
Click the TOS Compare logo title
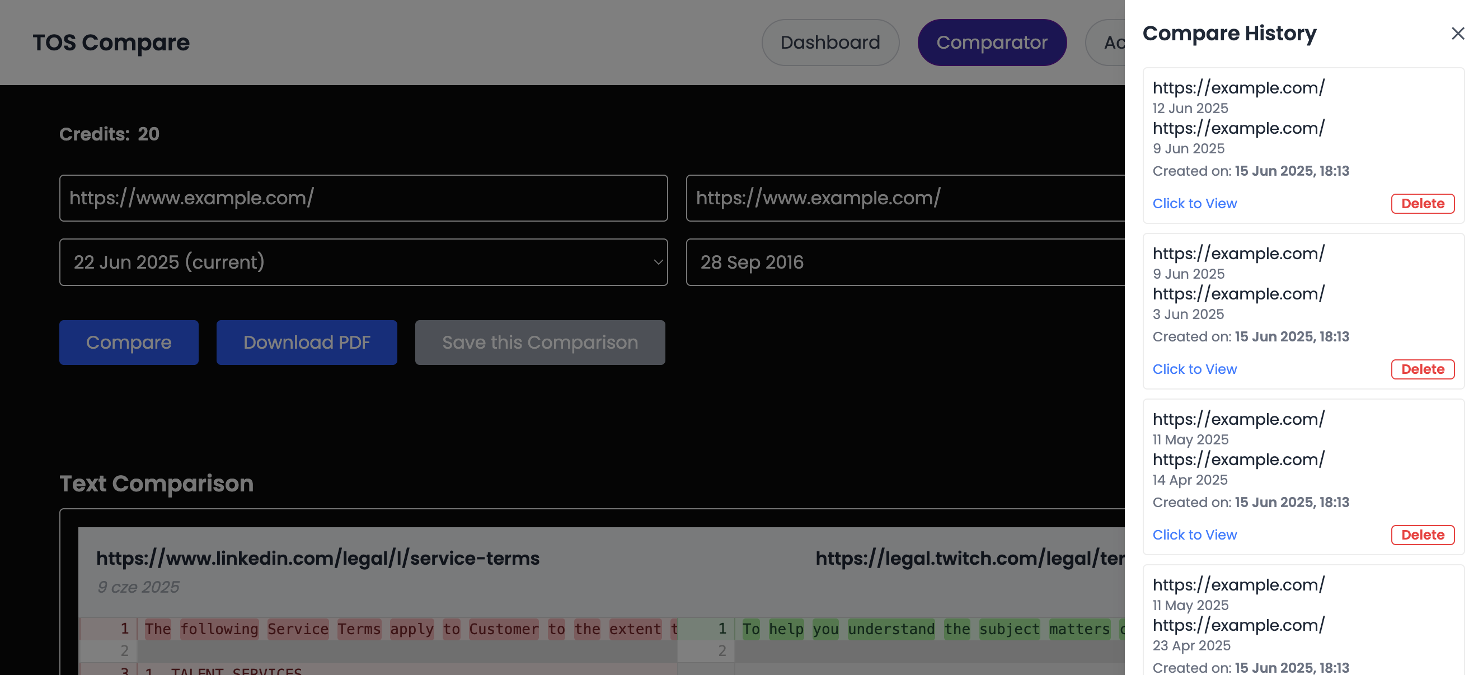click(x=111, y=43)
